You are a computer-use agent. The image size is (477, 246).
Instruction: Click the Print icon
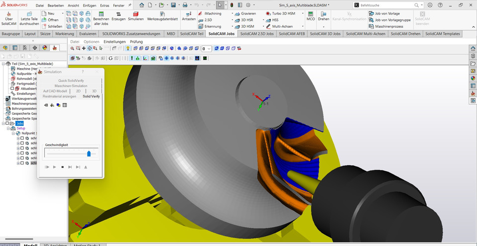pos(185,5)
